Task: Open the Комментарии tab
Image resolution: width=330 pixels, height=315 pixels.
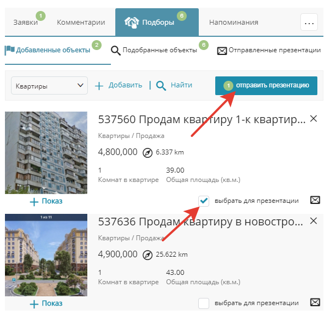Action: tap(81, 23)
